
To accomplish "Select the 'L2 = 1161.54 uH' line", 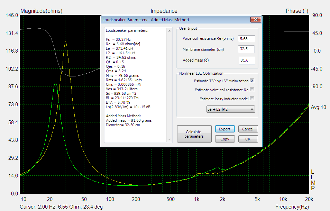I will [x=120, y=53].
